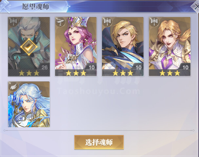Select the golden-haired woman in purple armor card
Viewport: 199px width, 157px height.
click(x=169, y=46)
